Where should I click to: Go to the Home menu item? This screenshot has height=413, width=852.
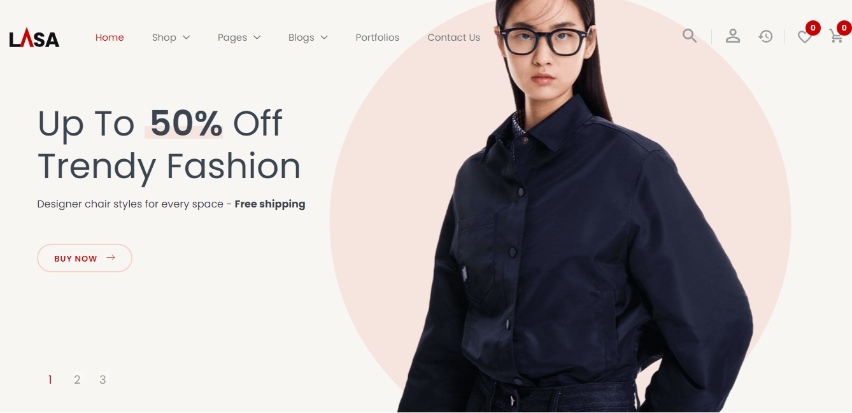[x=110, y=38]
